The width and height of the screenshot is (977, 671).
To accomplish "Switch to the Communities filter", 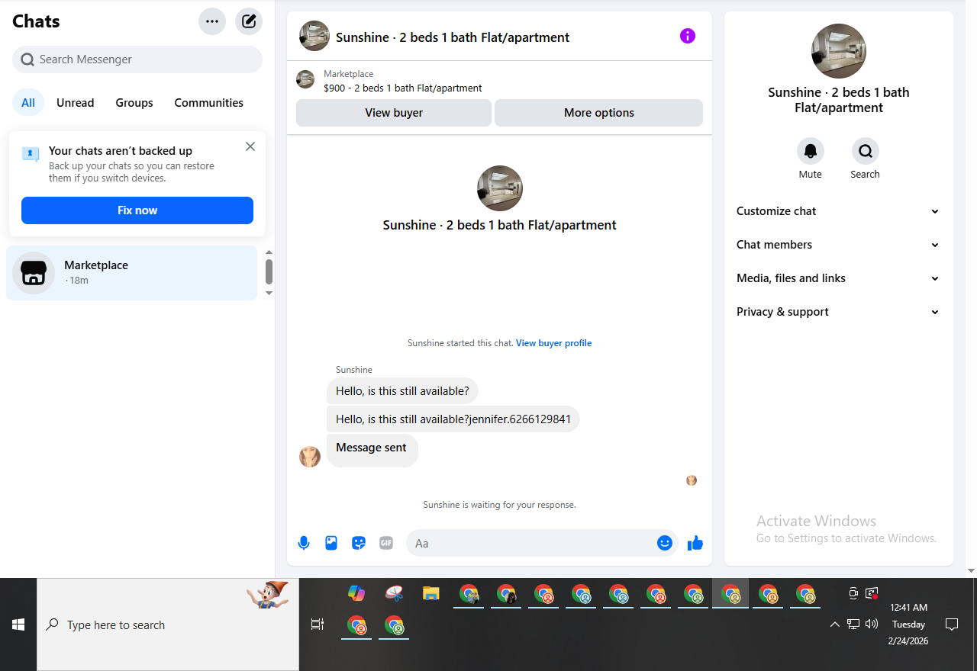I will click(x=209, y=102).
